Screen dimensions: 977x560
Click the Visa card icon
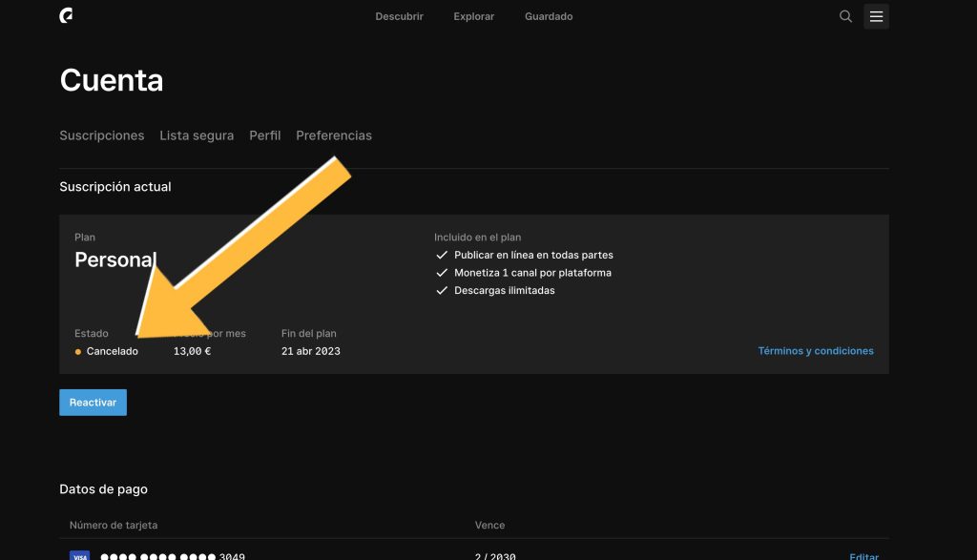point(80,556)
